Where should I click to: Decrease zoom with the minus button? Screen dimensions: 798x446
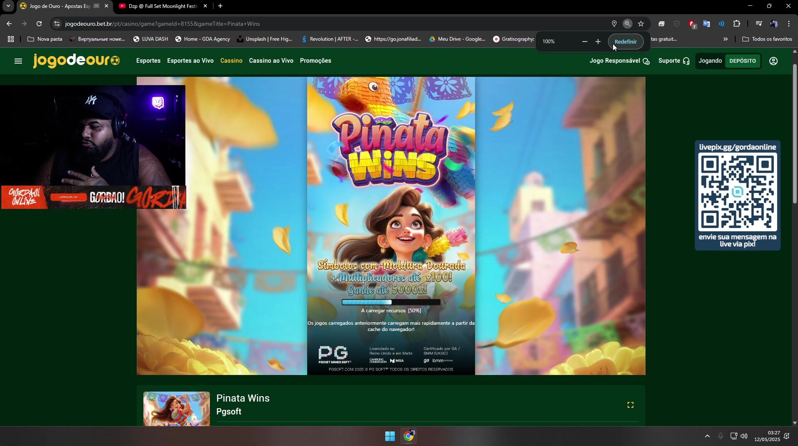[x=584, y=42]
